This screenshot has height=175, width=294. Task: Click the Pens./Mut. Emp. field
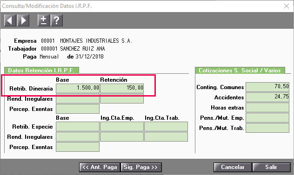tap(267, 118)
